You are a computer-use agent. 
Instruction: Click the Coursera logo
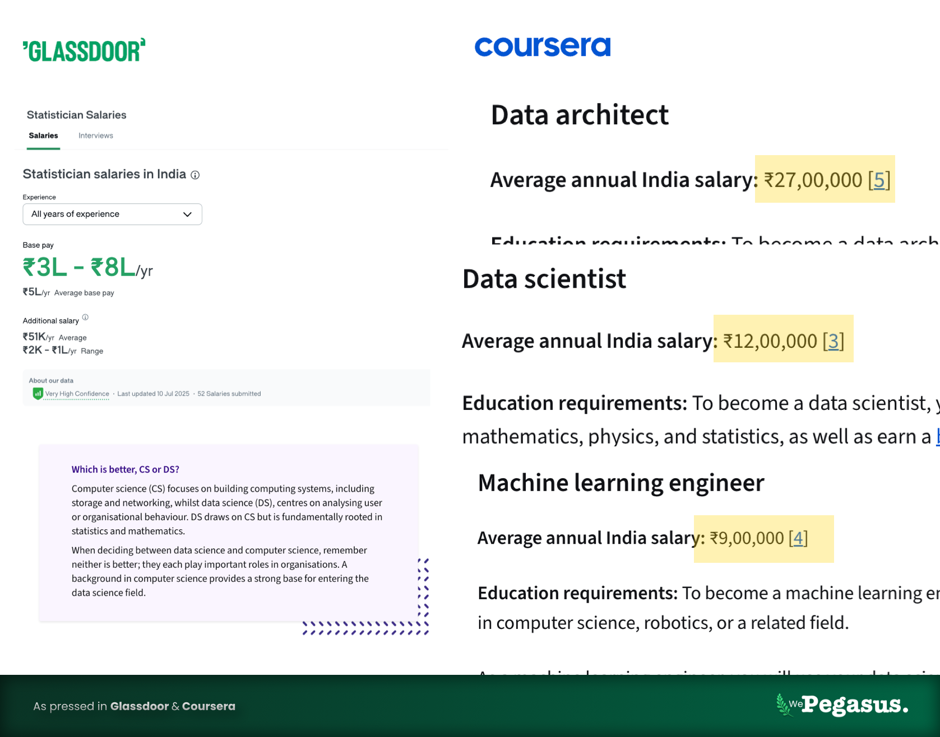tap(542, 47)
